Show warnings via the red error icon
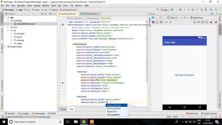This screenshot has height=125, width=222. 216,22
